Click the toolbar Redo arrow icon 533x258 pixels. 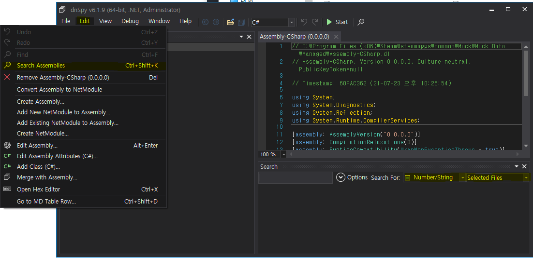click(x=315, y=22)
